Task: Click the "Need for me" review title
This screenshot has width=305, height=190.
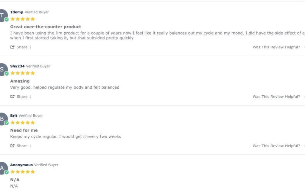Action: coord(24,130)
